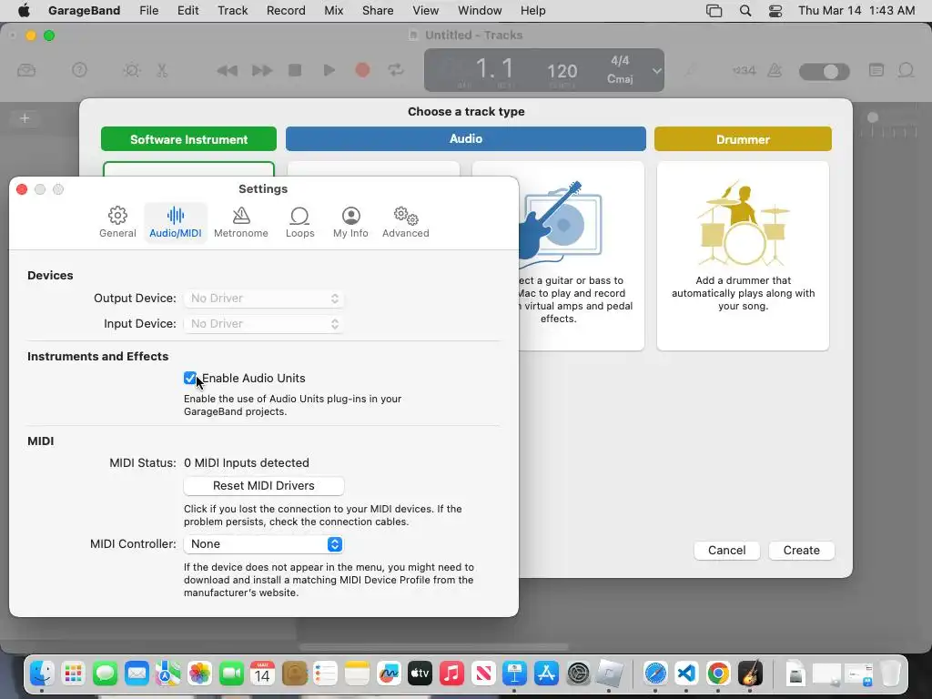Click the Reset MIDI Drivers button
This screenshot has height=699, width=932.
[264, 486]
